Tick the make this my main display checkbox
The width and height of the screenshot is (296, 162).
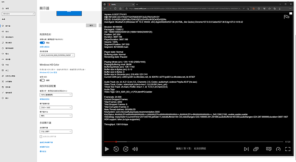point(41,137)
